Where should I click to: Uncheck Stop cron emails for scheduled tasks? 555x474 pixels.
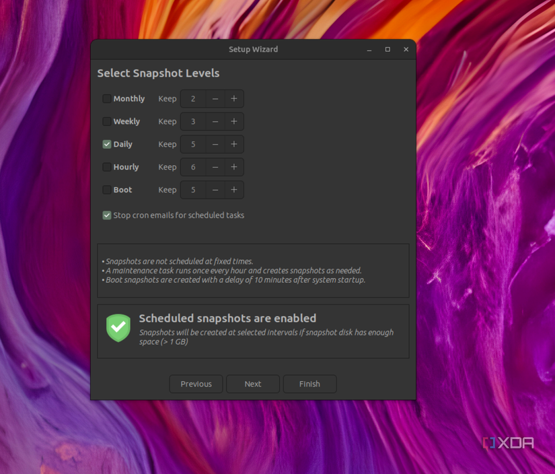(106, 215)
